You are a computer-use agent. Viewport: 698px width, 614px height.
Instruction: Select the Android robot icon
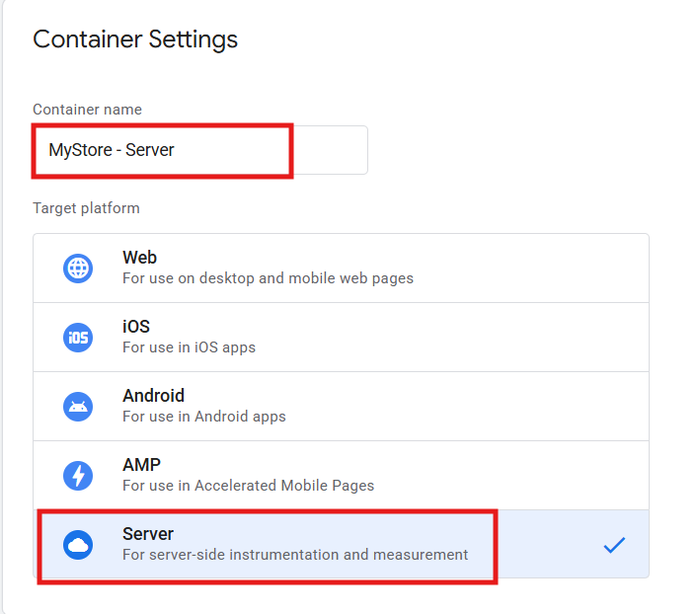(78, 407)
